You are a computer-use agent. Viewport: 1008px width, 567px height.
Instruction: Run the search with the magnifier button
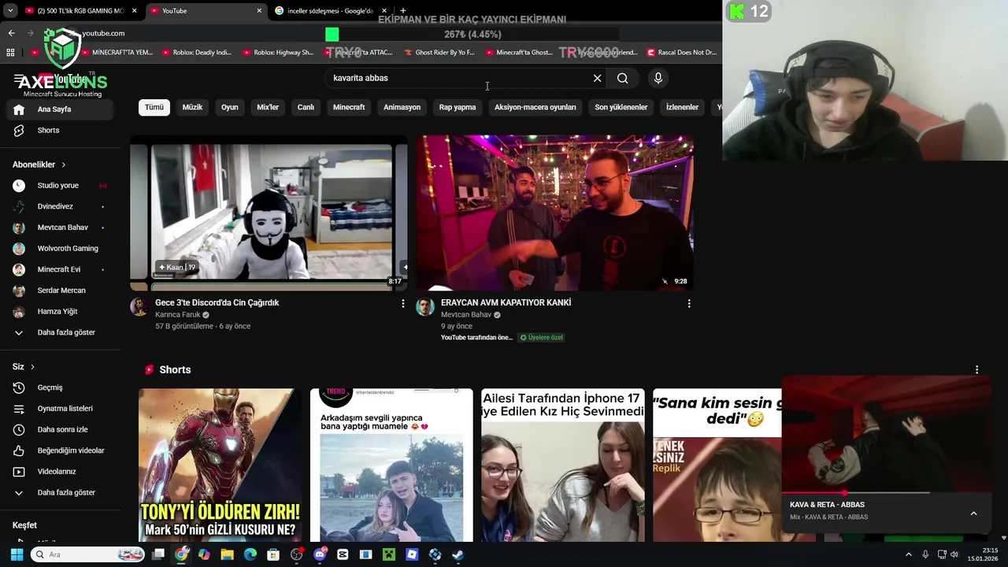623,78
